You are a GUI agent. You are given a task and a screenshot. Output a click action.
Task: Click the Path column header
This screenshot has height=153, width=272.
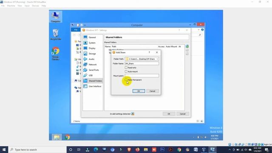114,46
